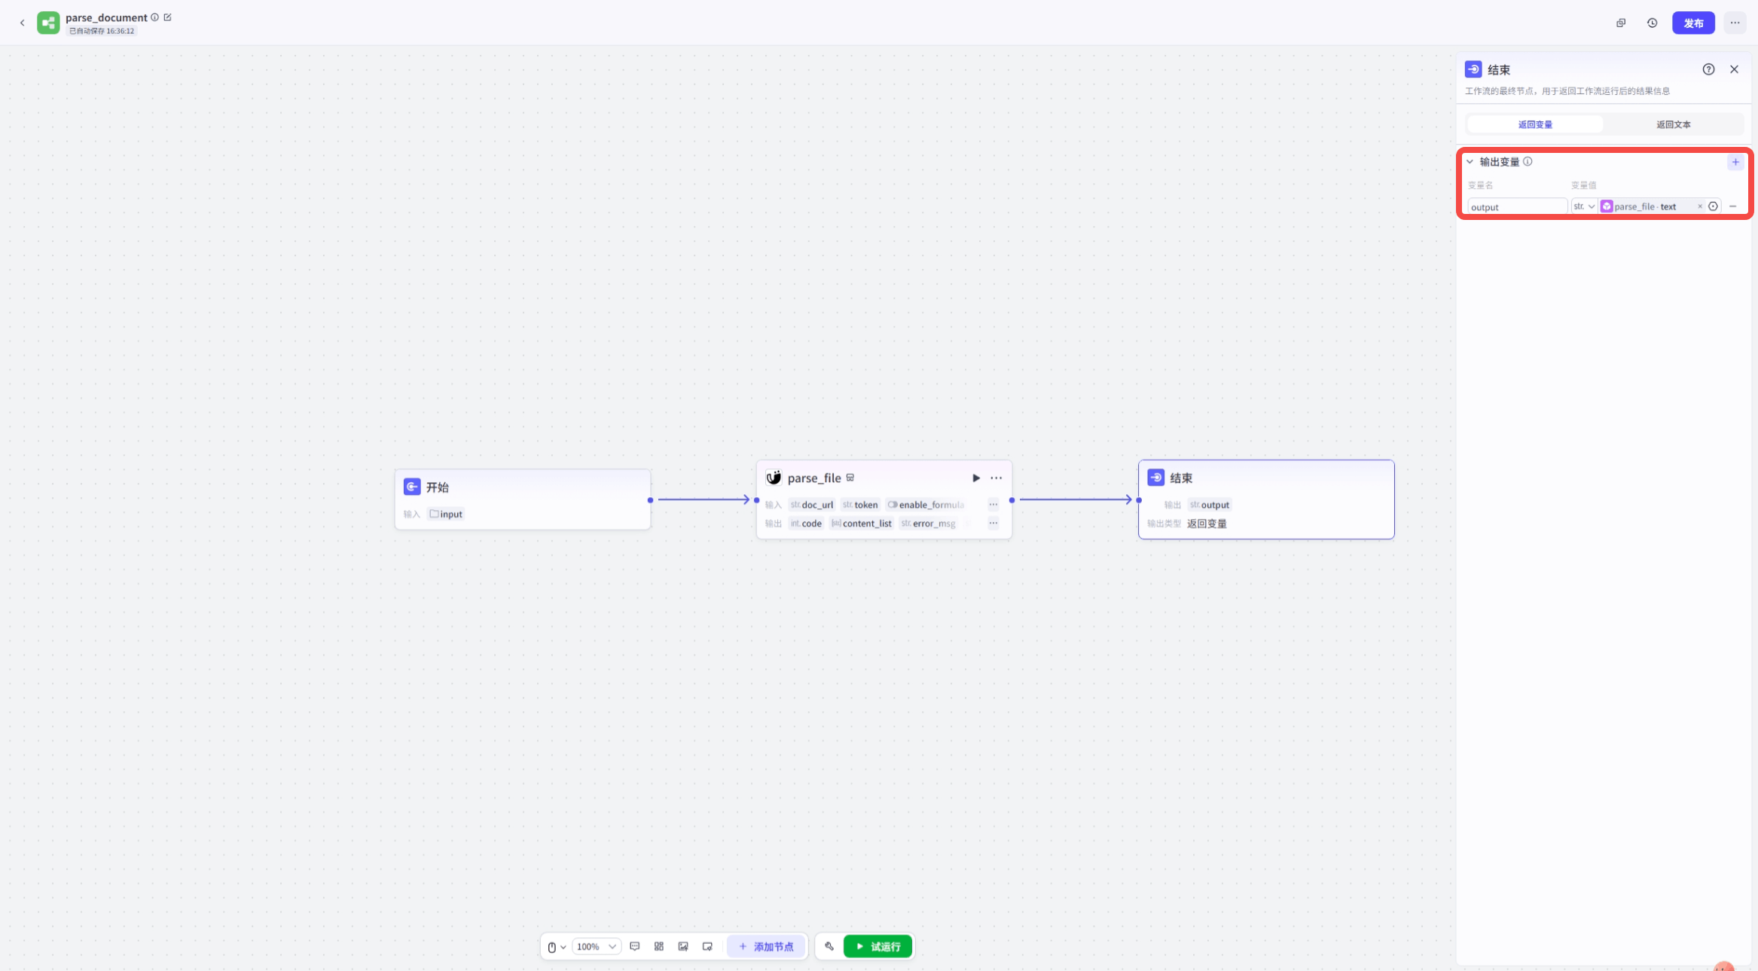Click the help icon in 结束 panel
Screen dimensions: 1758x971
pos(1708,69)
